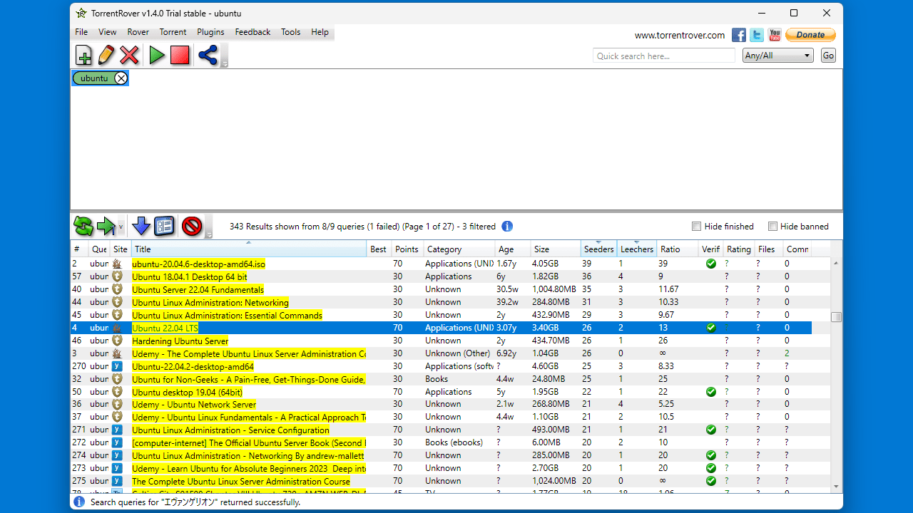This screenshot has width=913, height=513.
Task: Delete search with the red X icon
Action: (129, 55)
